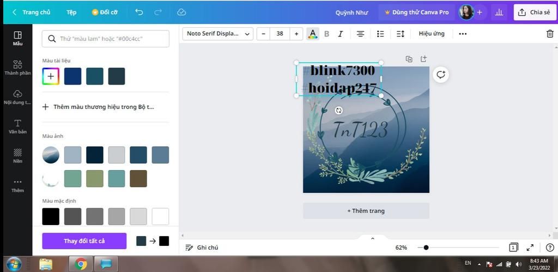
Task: Click the cloud save status icon
Action: pos(181,12)
